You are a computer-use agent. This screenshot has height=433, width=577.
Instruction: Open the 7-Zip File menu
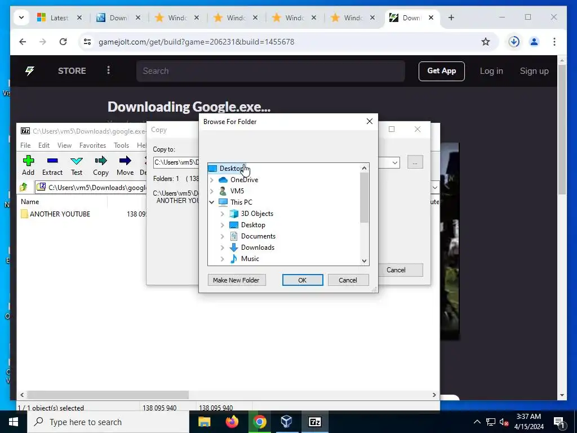click(25, 145)
